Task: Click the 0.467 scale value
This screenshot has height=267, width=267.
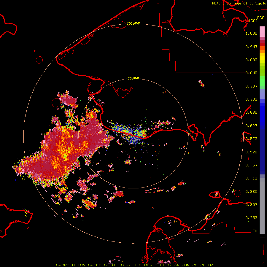Action: [251, 165]
